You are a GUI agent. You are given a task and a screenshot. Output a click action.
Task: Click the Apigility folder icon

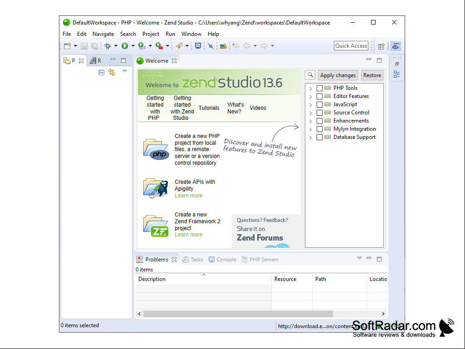tap(156, 188)
